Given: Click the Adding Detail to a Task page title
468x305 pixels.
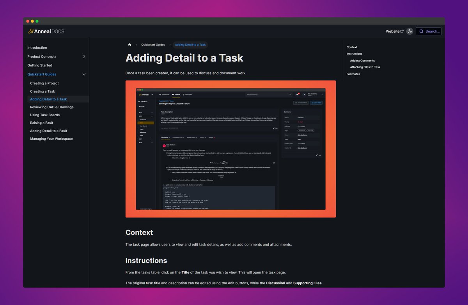Looking at the screenshot, I should click(184, 58).
